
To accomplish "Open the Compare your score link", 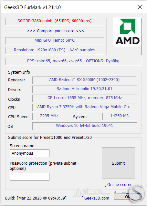I will click(x=56, y=31).
